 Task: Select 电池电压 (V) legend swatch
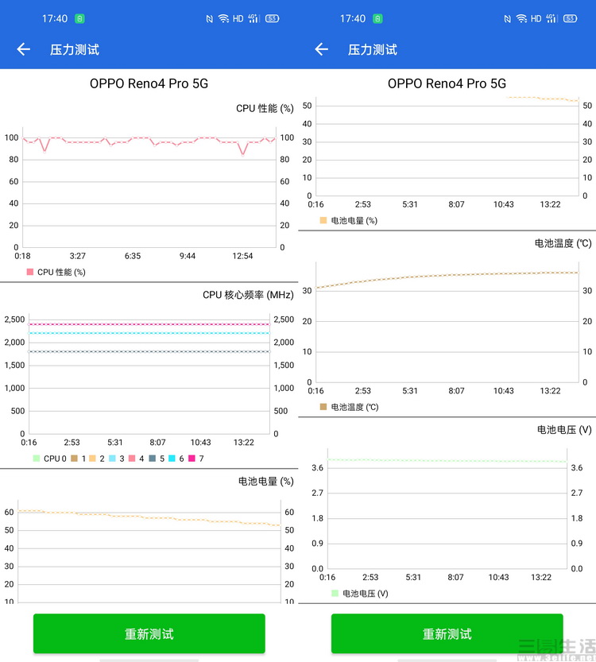coord(335,593)
